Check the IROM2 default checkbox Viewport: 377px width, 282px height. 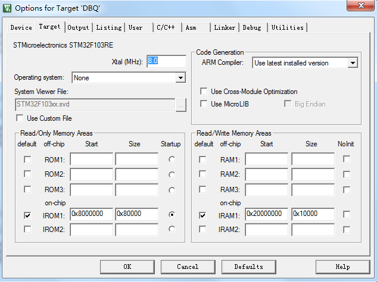[27, 229]
